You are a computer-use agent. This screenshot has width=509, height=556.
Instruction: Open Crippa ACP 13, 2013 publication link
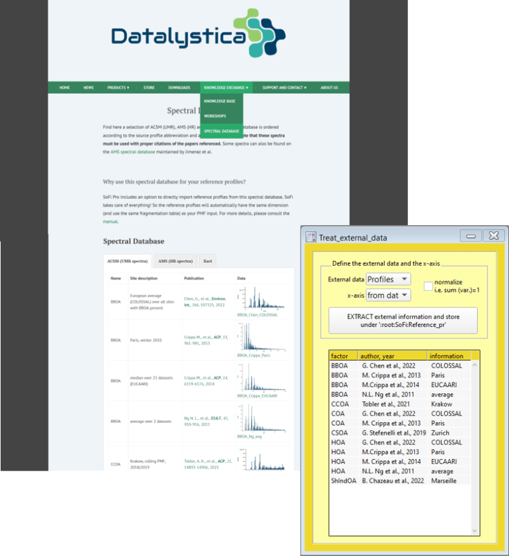[x=206, y=340]
